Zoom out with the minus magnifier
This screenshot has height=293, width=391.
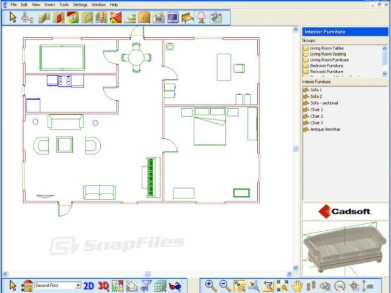[x=224, y=285]
